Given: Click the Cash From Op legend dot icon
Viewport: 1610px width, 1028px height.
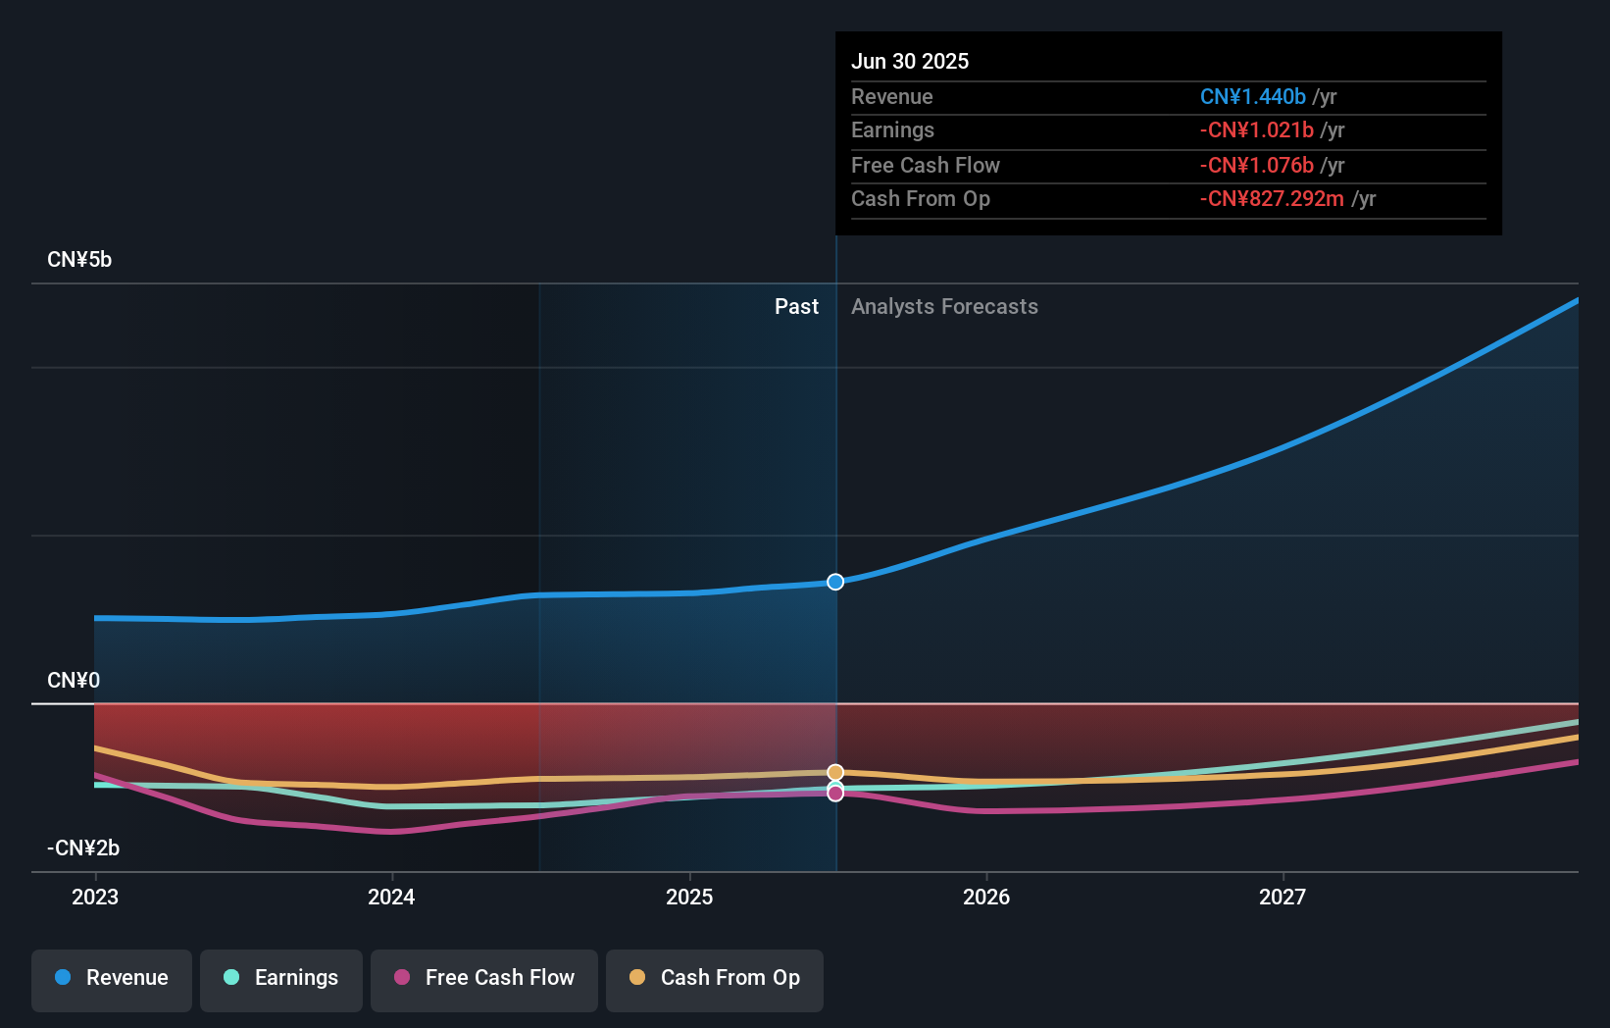Looking at the screenshot, I should (x=639, y=978).
